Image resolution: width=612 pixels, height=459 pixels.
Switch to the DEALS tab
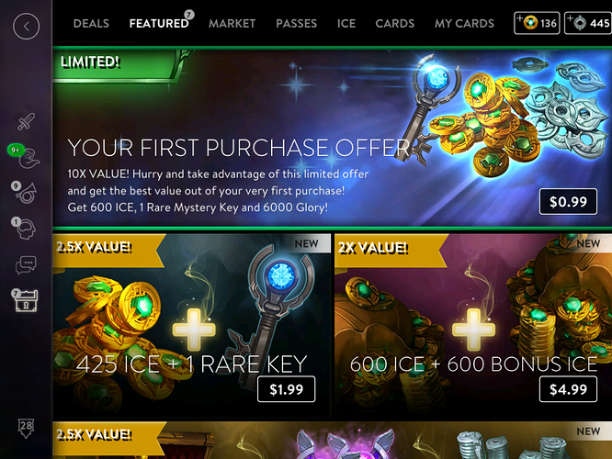click(x=91, y=23)
